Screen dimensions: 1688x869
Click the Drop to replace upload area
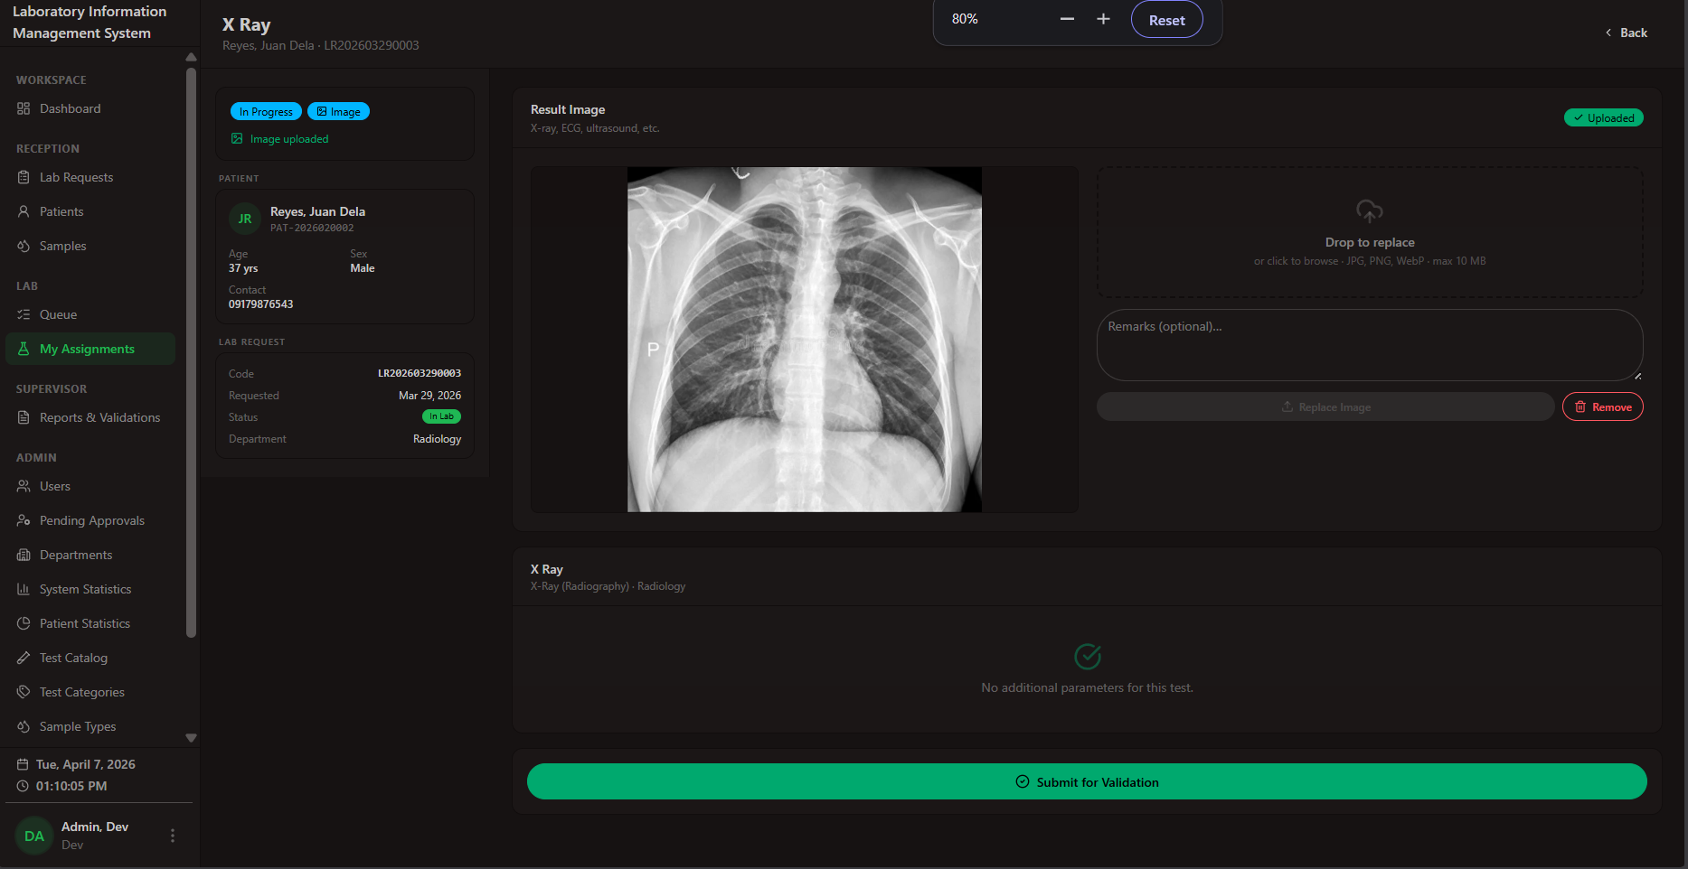tap(1370, 232)
